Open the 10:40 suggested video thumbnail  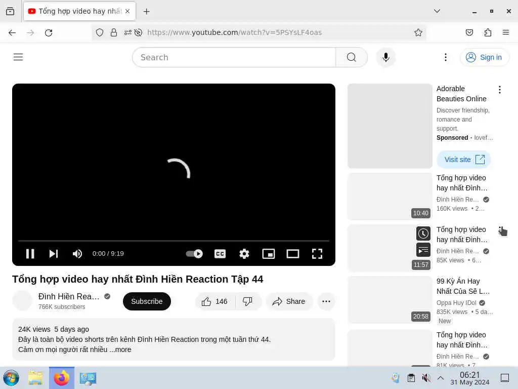point(390,196)
